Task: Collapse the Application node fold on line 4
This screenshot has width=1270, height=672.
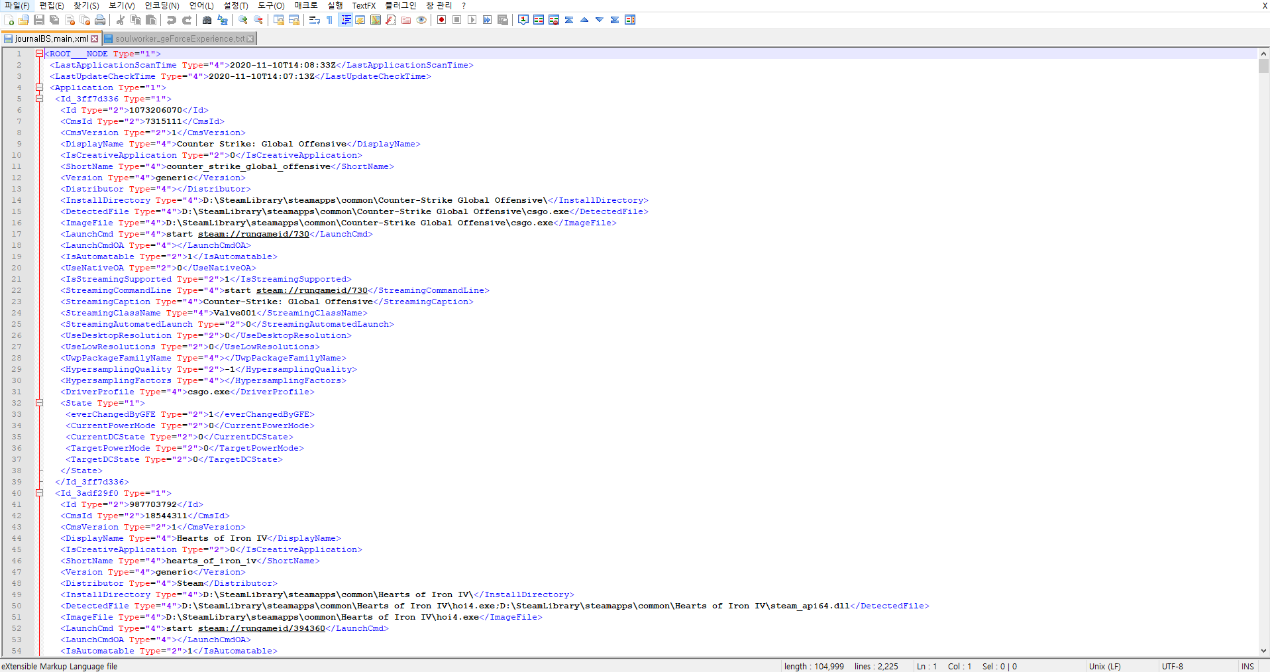Action: (x=39, y=87)
